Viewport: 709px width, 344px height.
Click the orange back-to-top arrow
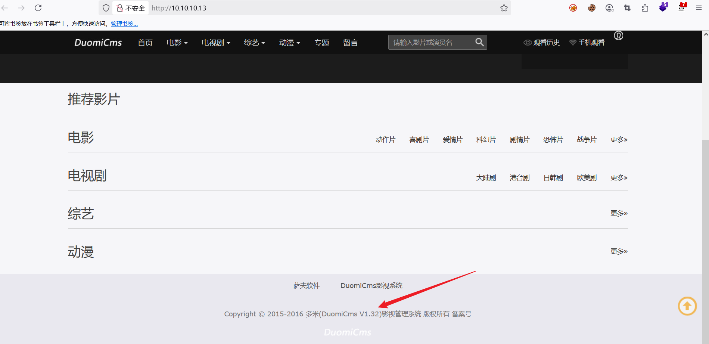pyautogui.click(x=687, y=306)
